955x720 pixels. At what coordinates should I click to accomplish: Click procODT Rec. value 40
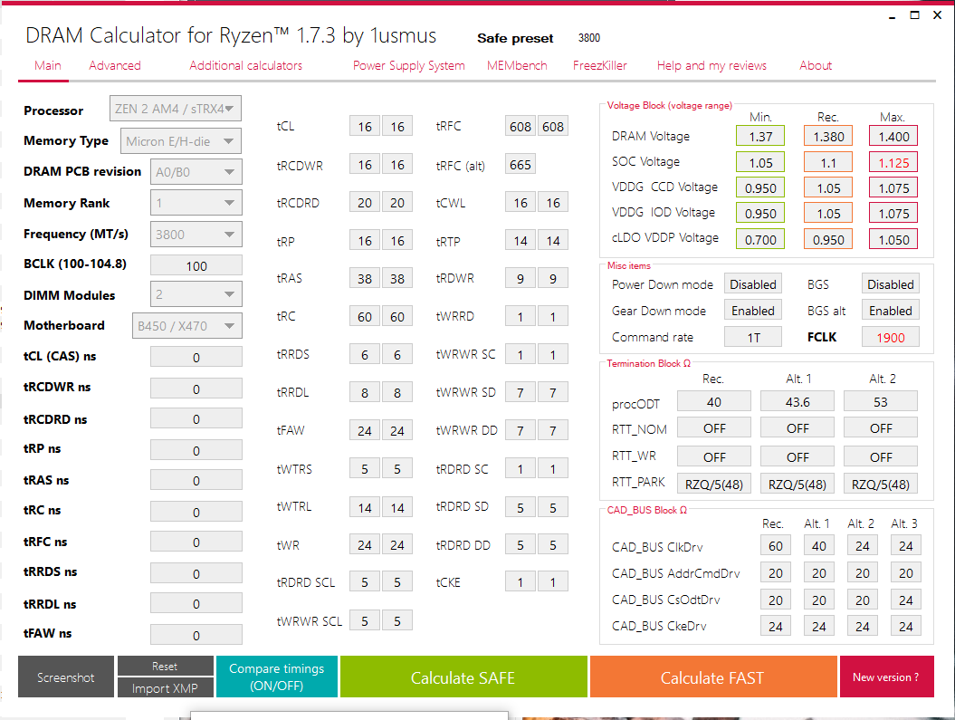click(714, 402)
